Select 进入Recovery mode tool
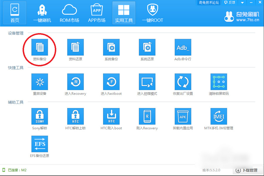 pyautogui.click(x=75, y=82)
